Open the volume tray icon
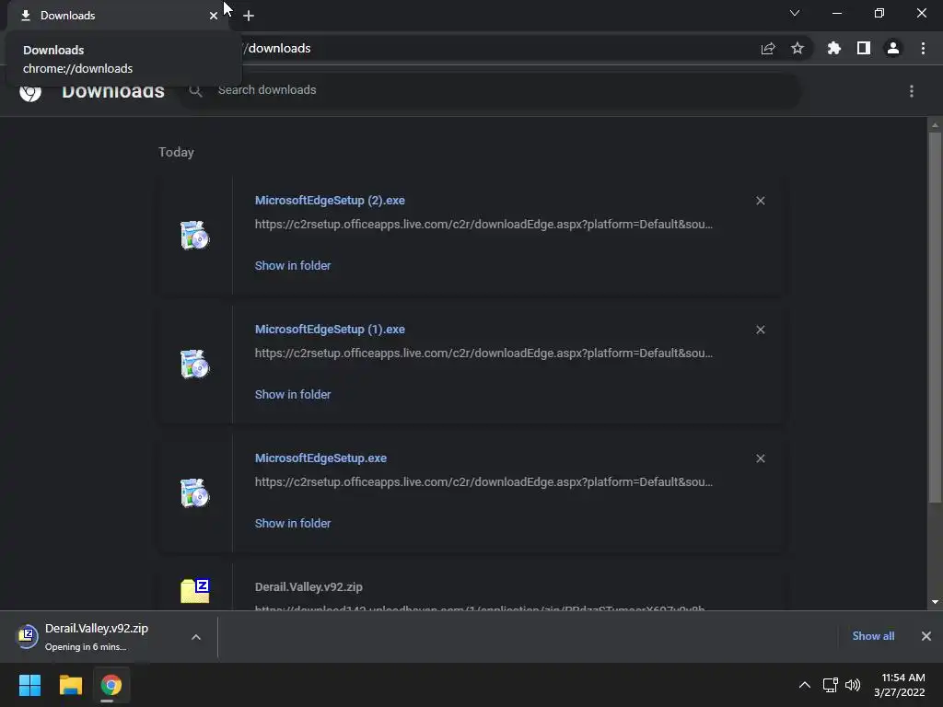 (853, 685)
